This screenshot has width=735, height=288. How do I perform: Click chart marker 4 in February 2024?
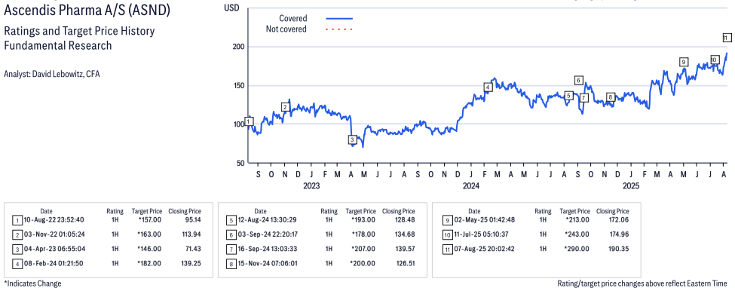488,87
